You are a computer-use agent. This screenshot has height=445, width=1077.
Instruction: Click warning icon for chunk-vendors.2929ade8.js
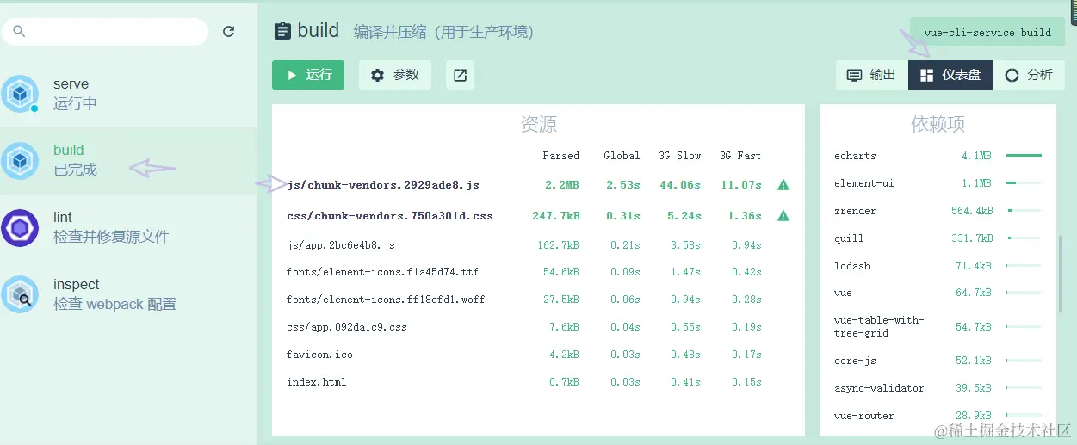(783, 184)
